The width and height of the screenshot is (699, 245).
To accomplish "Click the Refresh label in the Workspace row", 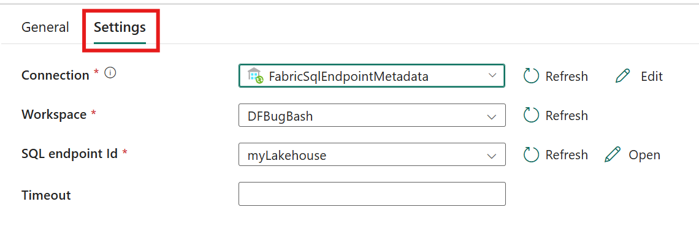I will [567, 116].
